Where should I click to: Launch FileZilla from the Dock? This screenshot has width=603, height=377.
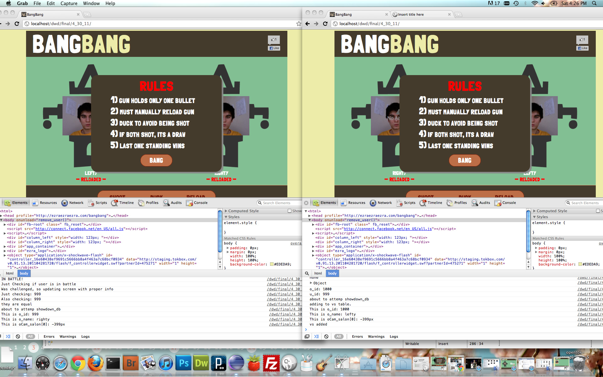(x=271, y=364)
